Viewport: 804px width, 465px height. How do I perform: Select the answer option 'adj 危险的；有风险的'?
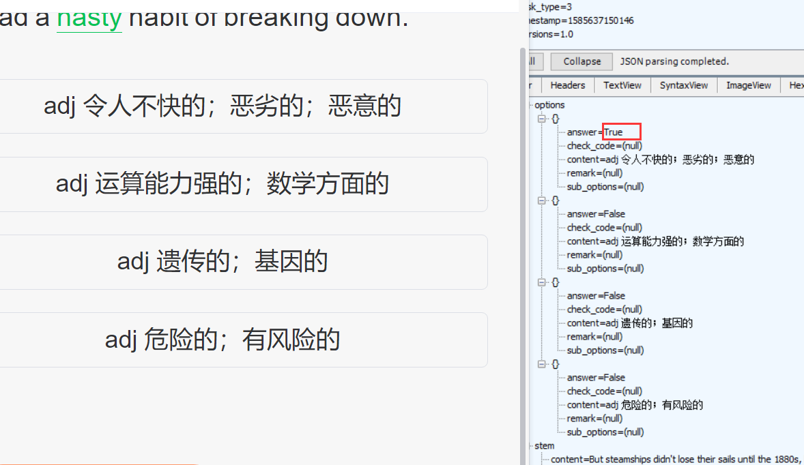click(243, 340)
